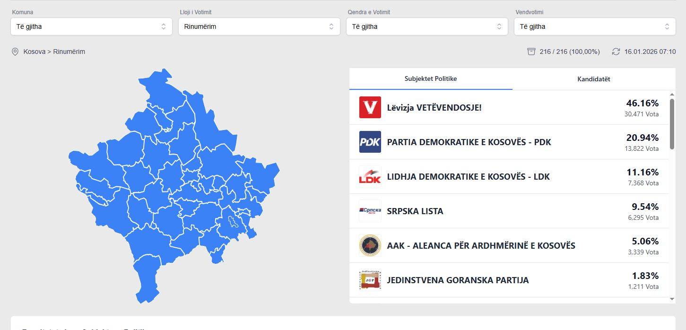
Task: Select the LIDHJA DEMOKRATIKE E KOSOVËS row
Action: click(x=468, y=177)
